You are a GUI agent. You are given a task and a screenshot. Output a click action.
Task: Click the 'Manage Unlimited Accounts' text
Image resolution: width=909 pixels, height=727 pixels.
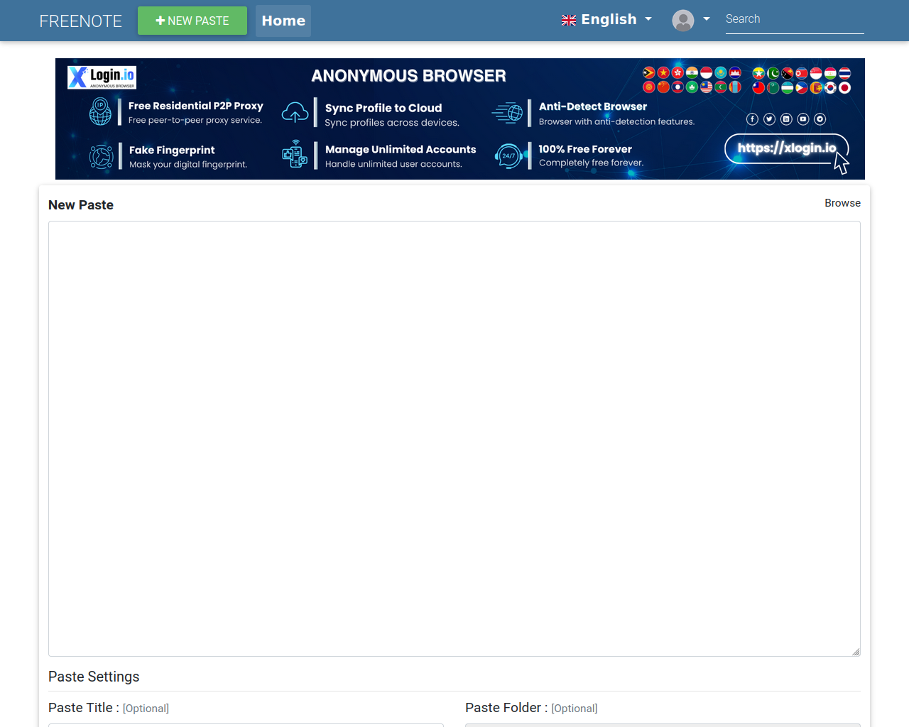point(401,149)
